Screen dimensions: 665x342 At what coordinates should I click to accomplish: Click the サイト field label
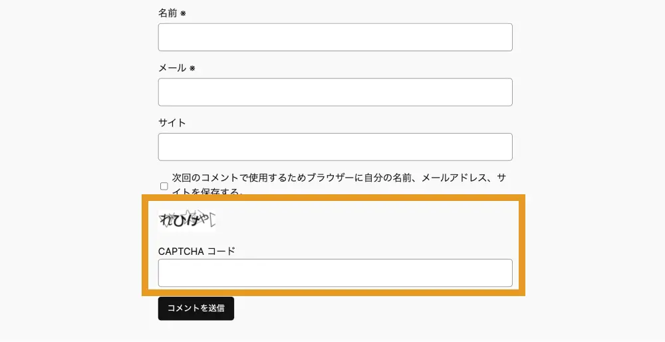(172, 123)
